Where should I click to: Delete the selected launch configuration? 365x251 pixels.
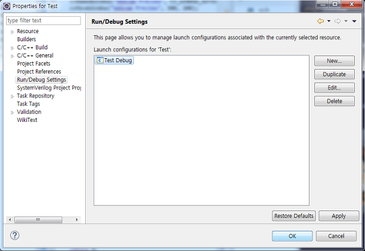[335, 101]
